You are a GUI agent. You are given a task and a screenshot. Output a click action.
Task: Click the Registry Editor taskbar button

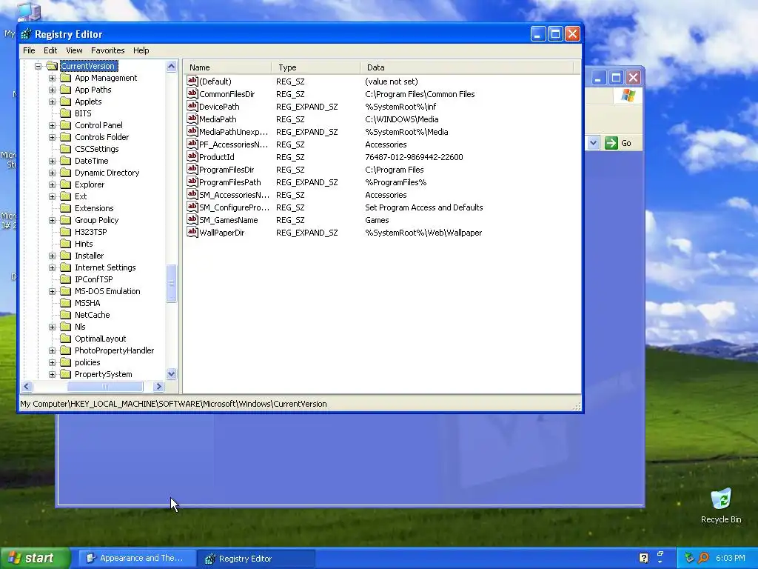[x=256, y=559]
